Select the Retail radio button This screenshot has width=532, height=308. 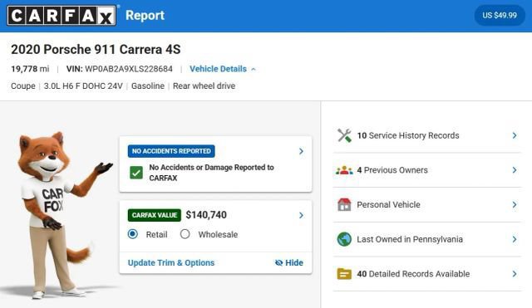click(133, 234)
